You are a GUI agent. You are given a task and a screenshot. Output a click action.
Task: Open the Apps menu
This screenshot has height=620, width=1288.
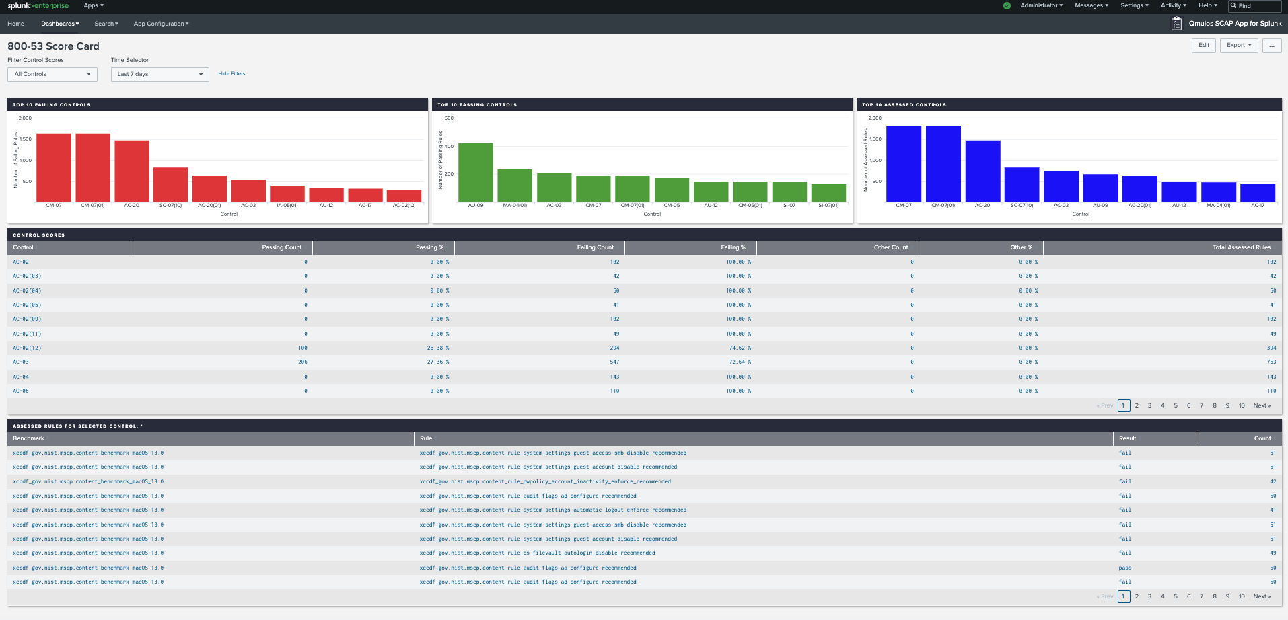(x=94, y=5)
